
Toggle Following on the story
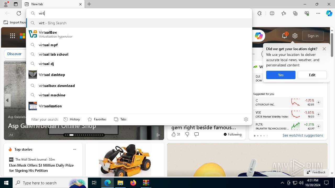click(x=232, y=134)
